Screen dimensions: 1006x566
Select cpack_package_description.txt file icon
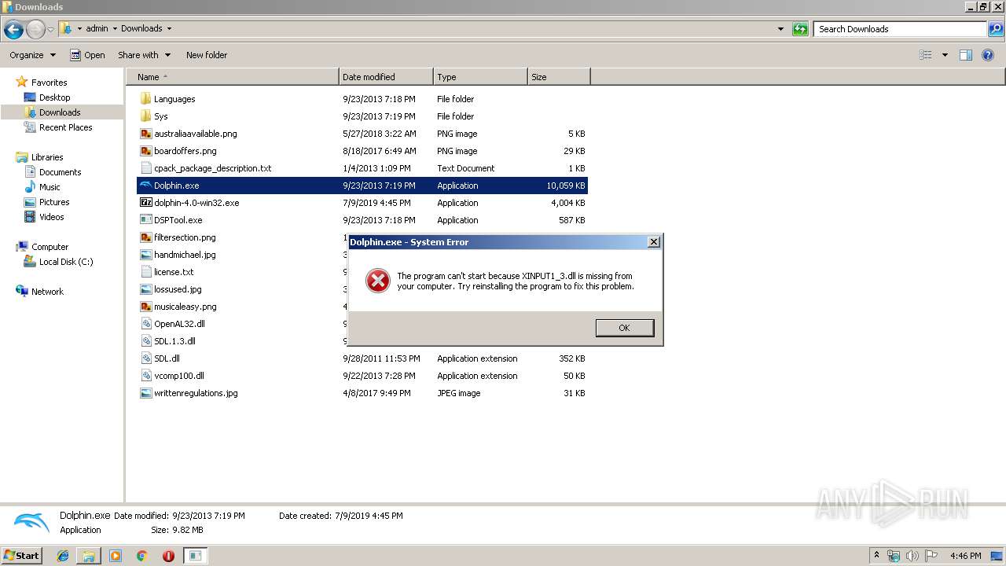[x=145, y=168]
